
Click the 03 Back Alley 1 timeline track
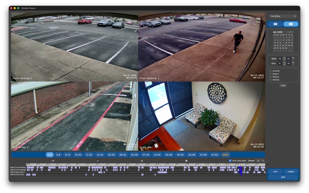point(146,172)
